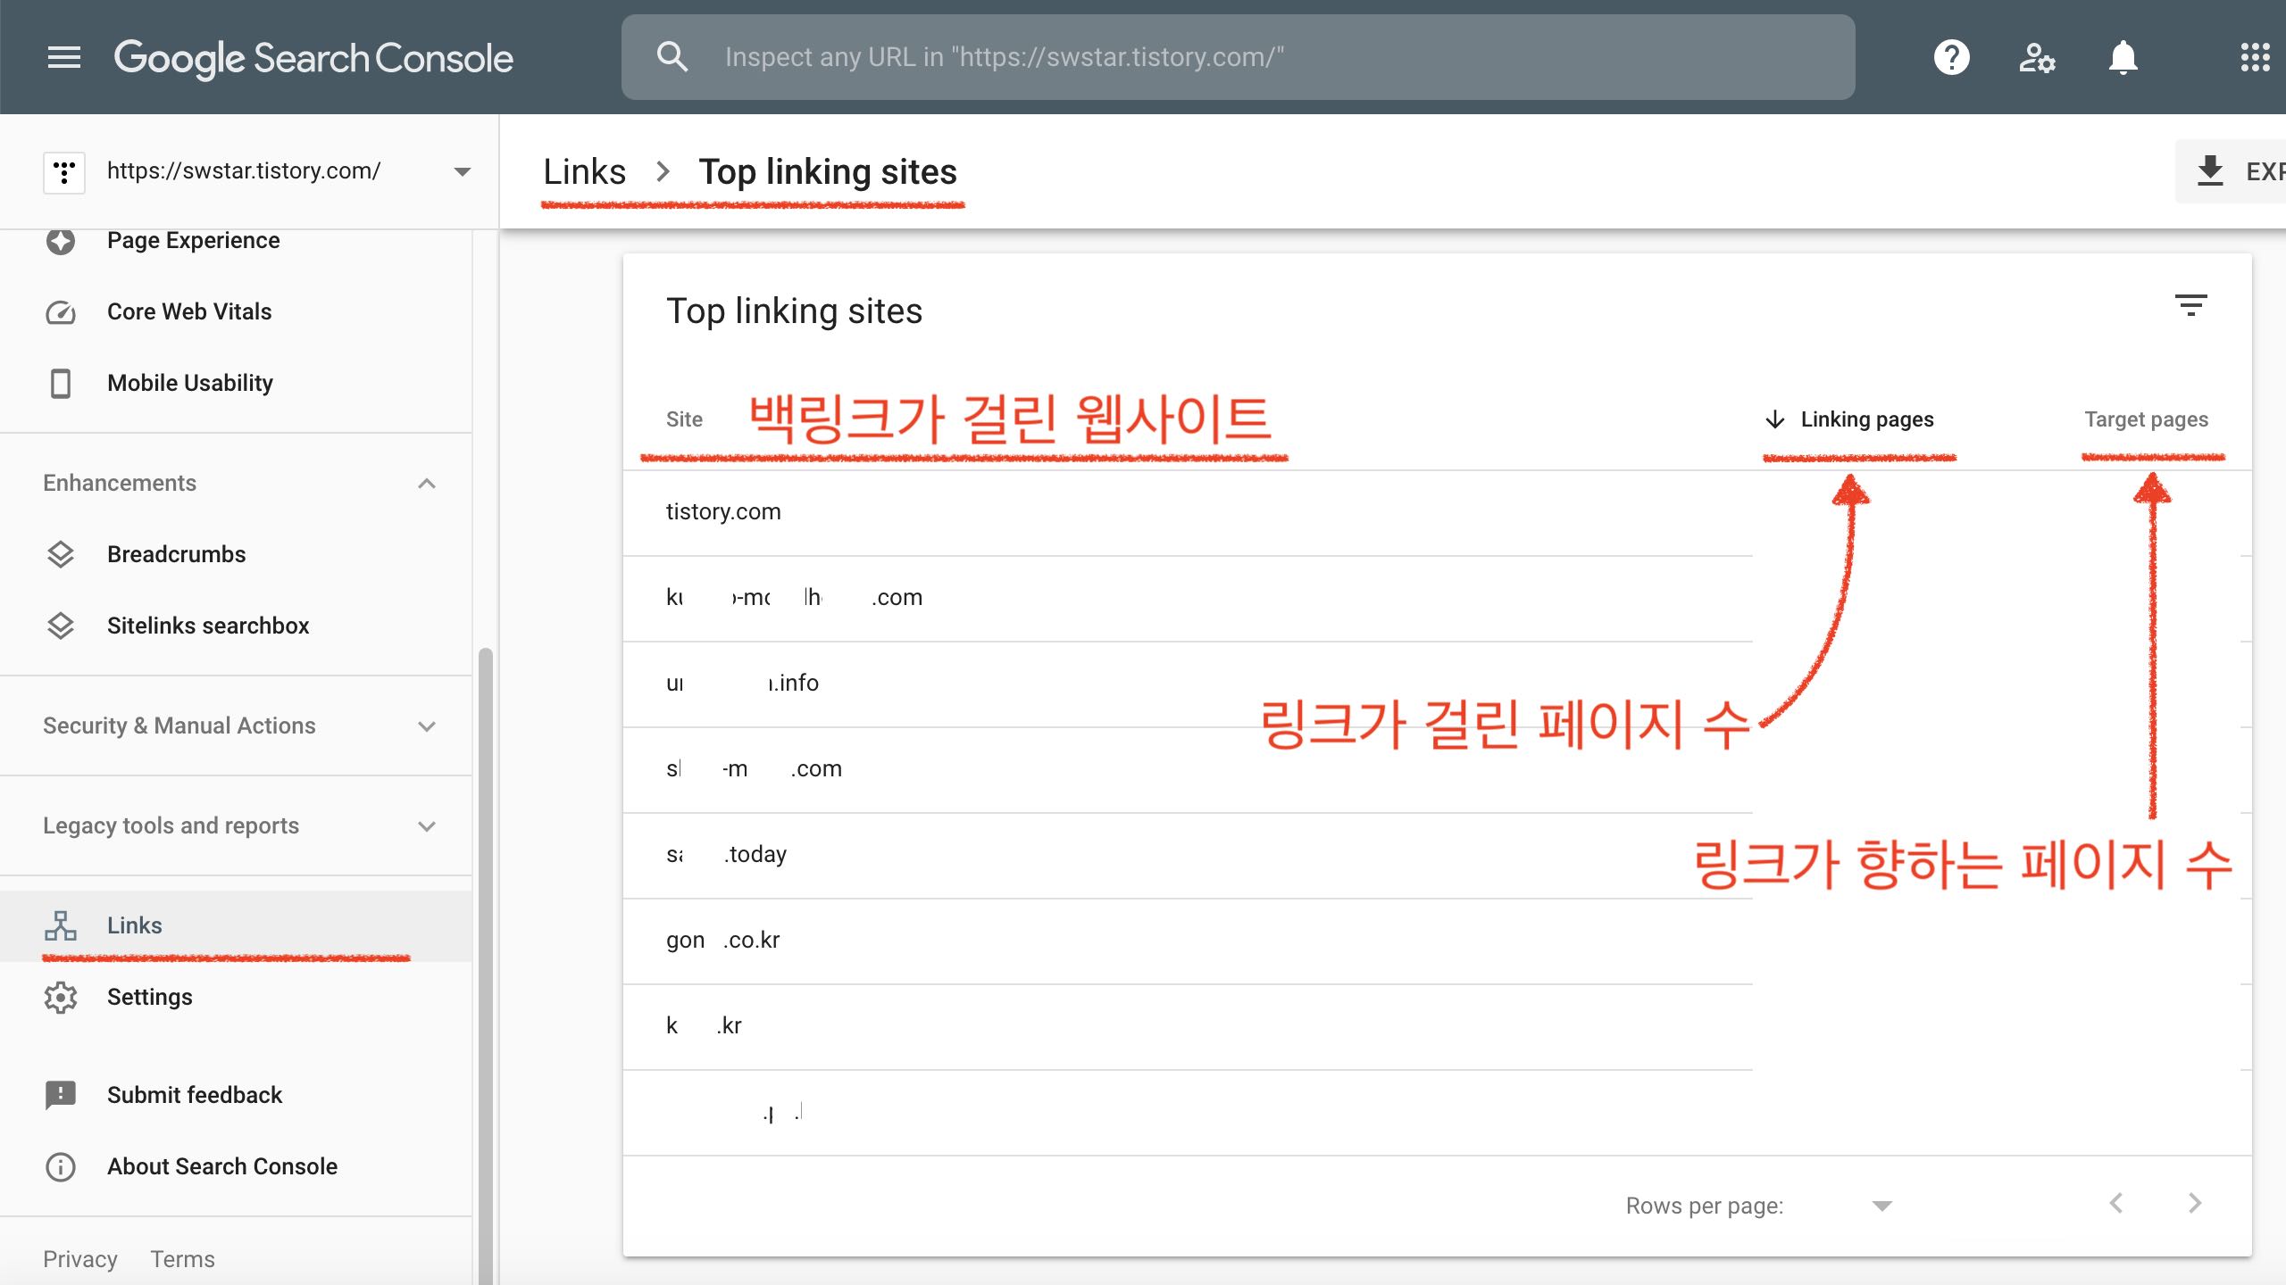Screen dimensions: 2286x1285
Task: Click the filter icon in table header
Action: [x=2190, y=305]
